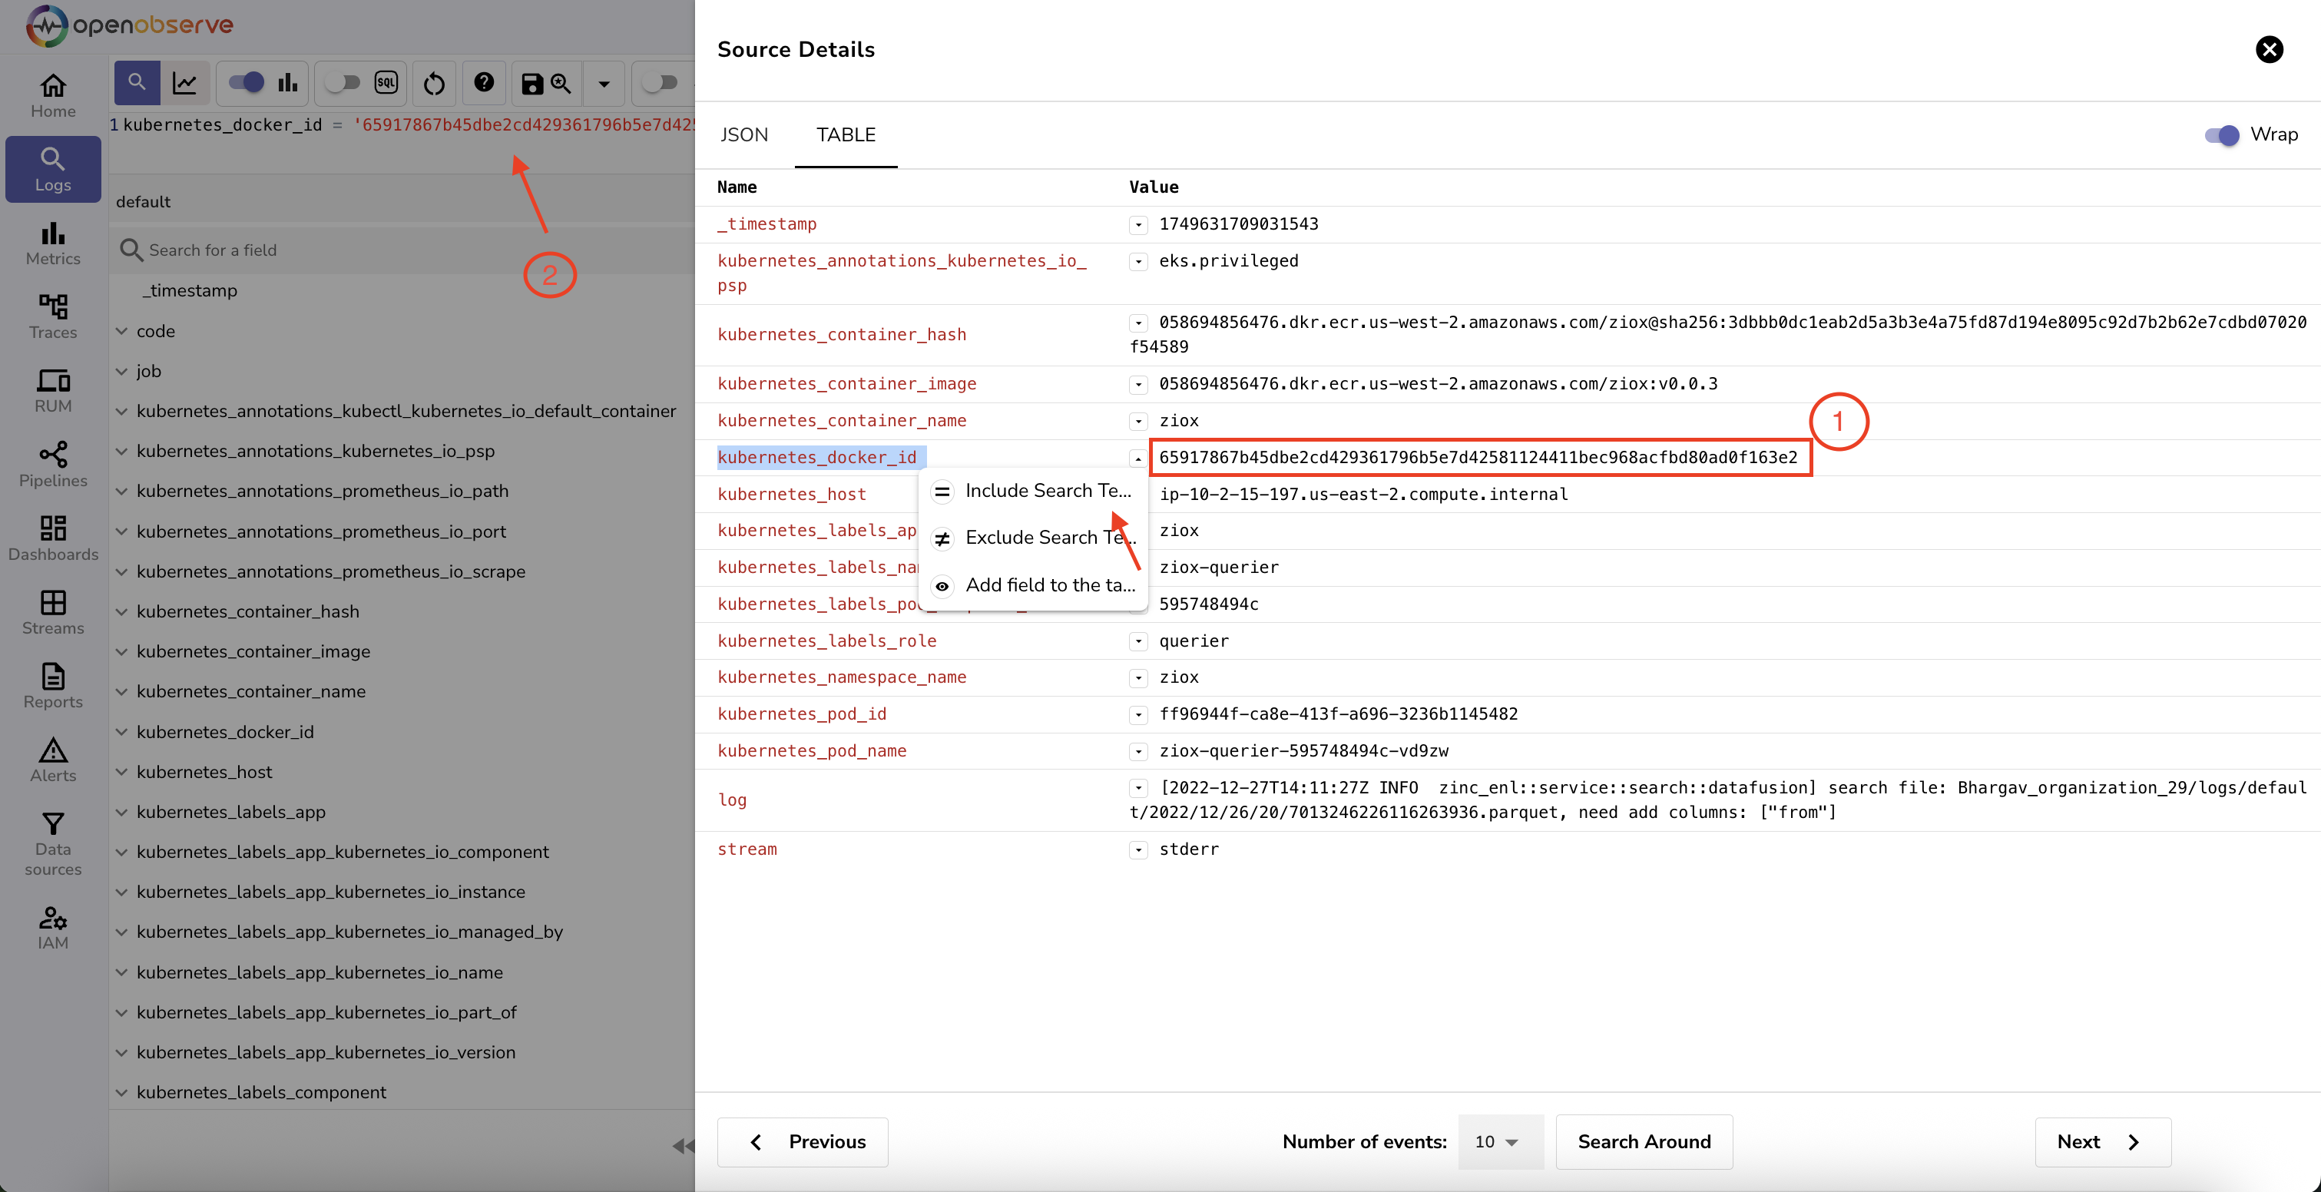Switch to the TABLE tab
This screenshot has height=1192, width=2321.
click(x=846, y=135)
